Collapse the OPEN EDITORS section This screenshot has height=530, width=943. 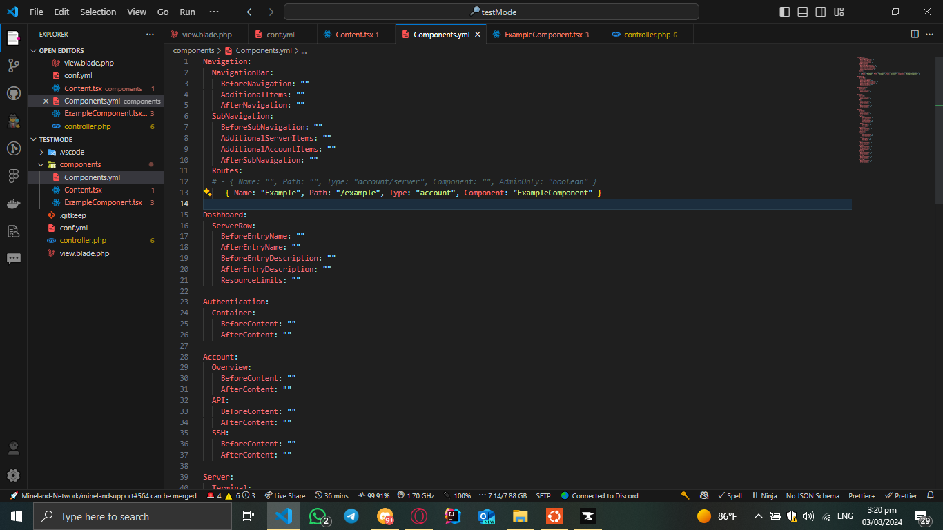tap(96, 50)
